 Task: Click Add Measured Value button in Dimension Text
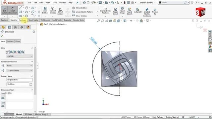3,94
